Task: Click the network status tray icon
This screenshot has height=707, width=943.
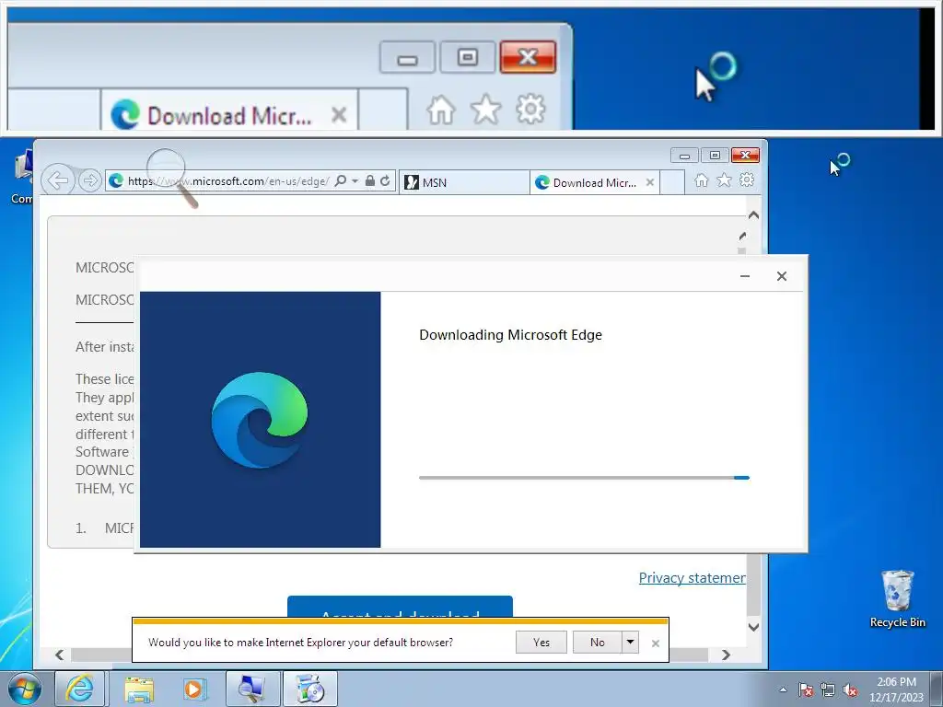Action: click(828, 690)
